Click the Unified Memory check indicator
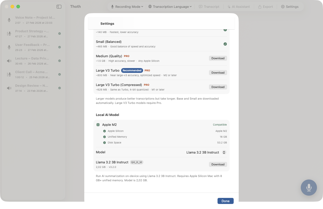Screen dimensions: 323x209 [104, 137]
